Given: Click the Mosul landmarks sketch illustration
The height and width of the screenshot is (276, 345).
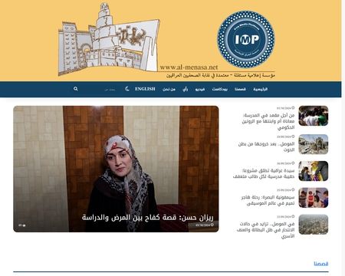Looking at the screenshot, I should 109,40.
